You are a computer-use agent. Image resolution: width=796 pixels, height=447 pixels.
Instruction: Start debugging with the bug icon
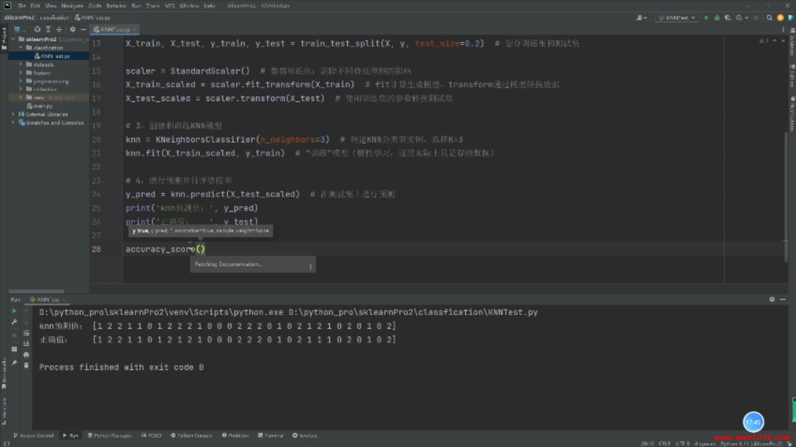point(717,18)
